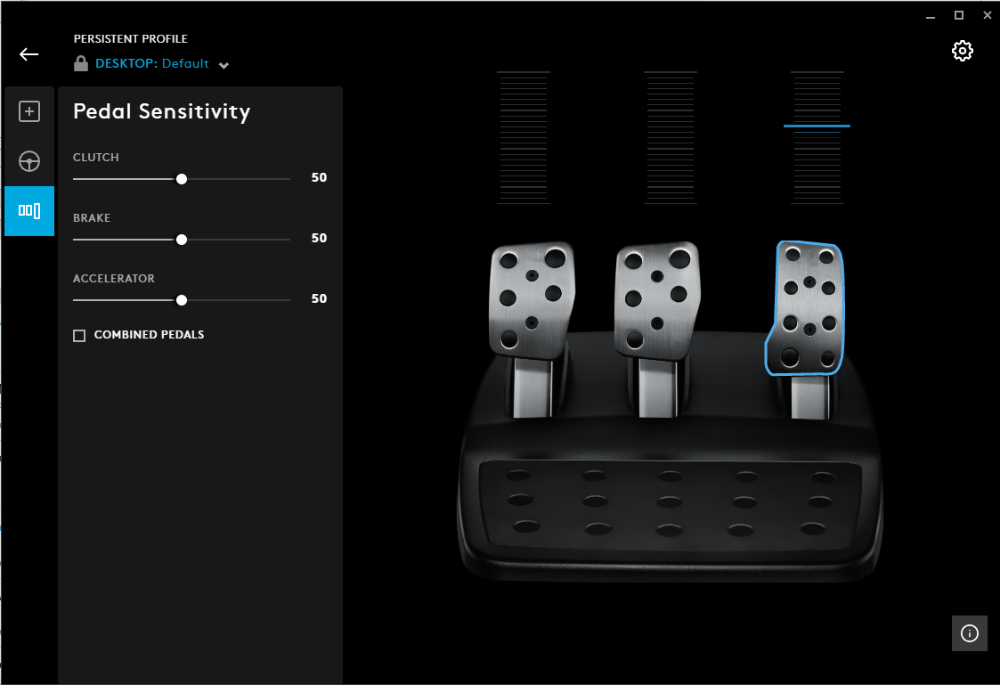The image size is (1000, 685).
Task: Open G HUB settings with the gear icon
Action: point(962,51)
